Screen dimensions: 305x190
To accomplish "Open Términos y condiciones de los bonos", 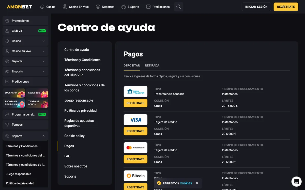I will [x=84, y=88].
